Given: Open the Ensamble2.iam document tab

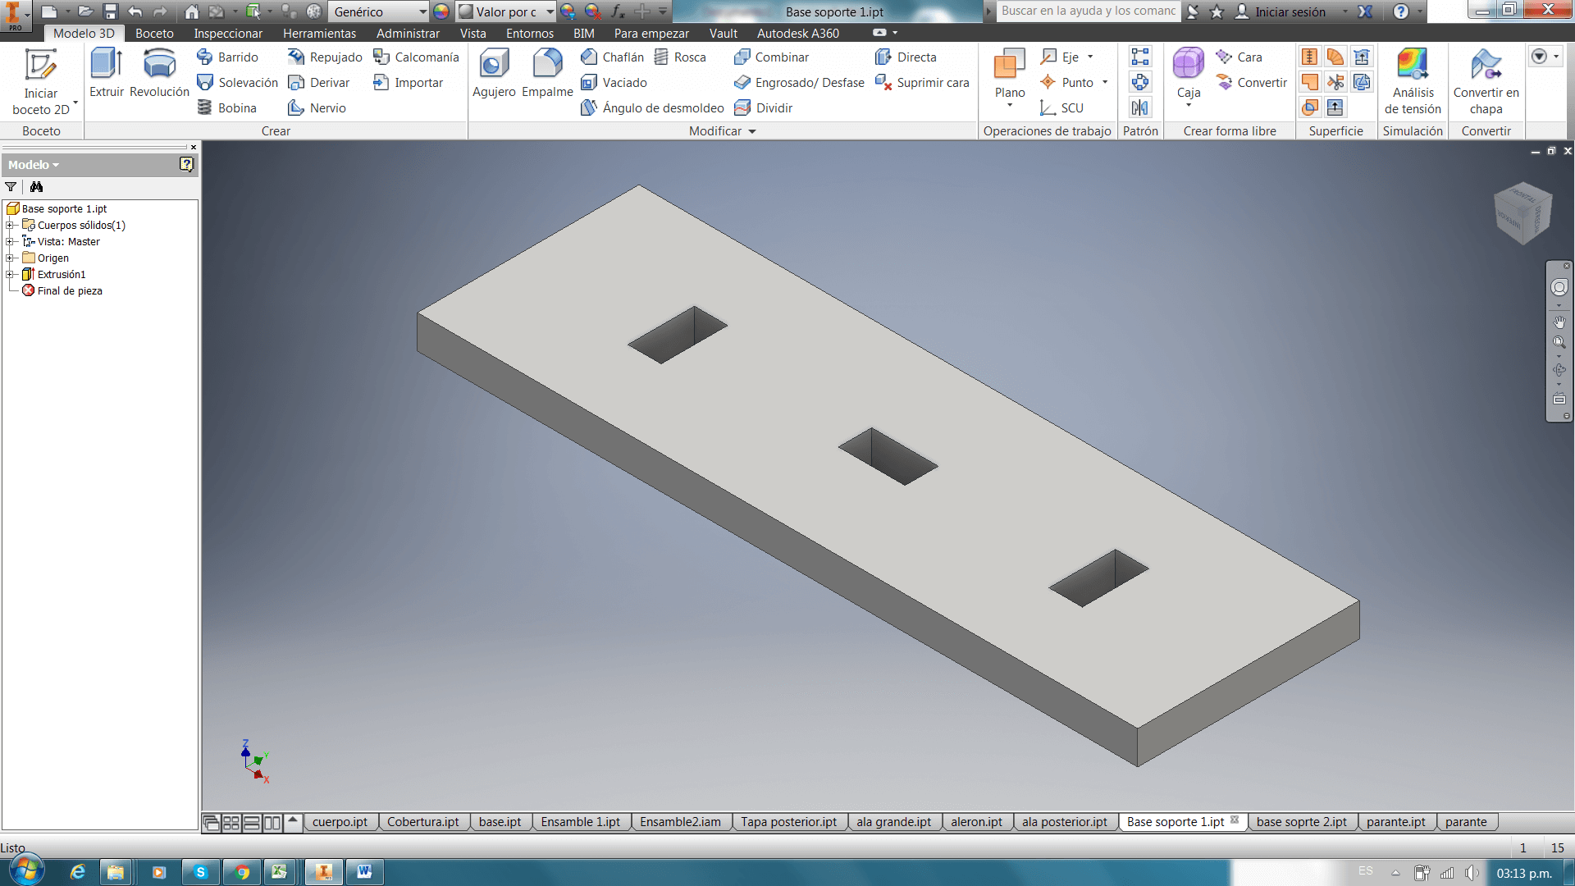Looking at the screenshot, I should pyautogui.click(x=680, y=822).
